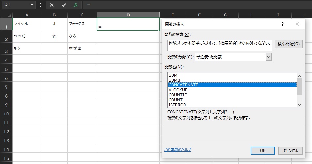
Task: Expand the Name Box dropdown arrow
Action: (x=32, y=5)
